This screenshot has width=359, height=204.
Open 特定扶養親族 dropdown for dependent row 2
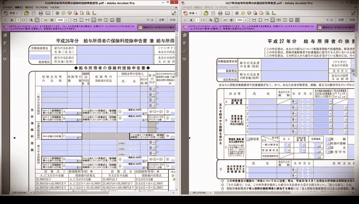(x=345, y=114)
